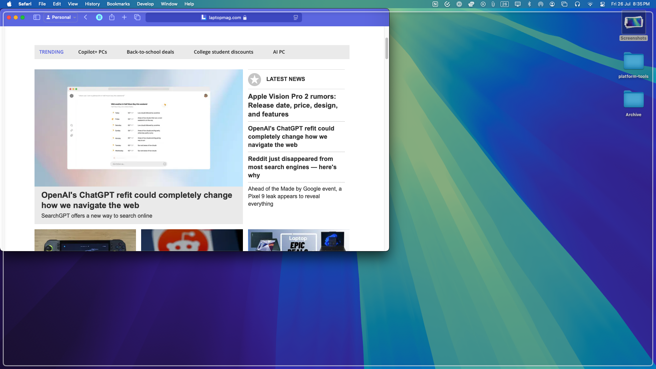This screenshot has height=369, width=656.
Task: Open the History menu
Action: (92, 4)
